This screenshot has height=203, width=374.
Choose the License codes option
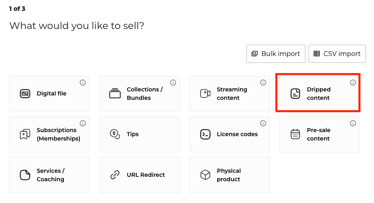coord(230,135)
